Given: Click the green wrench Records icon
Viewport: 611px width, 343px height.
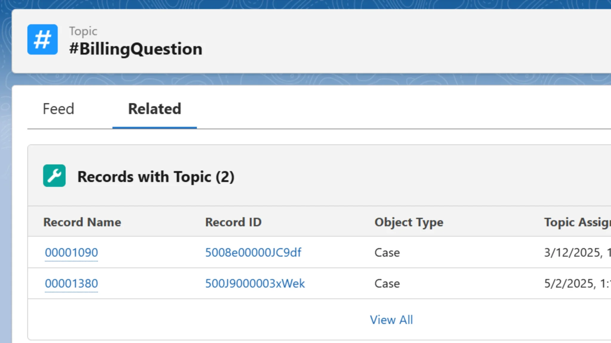Looking at the screenshot, I should (54, 176).
